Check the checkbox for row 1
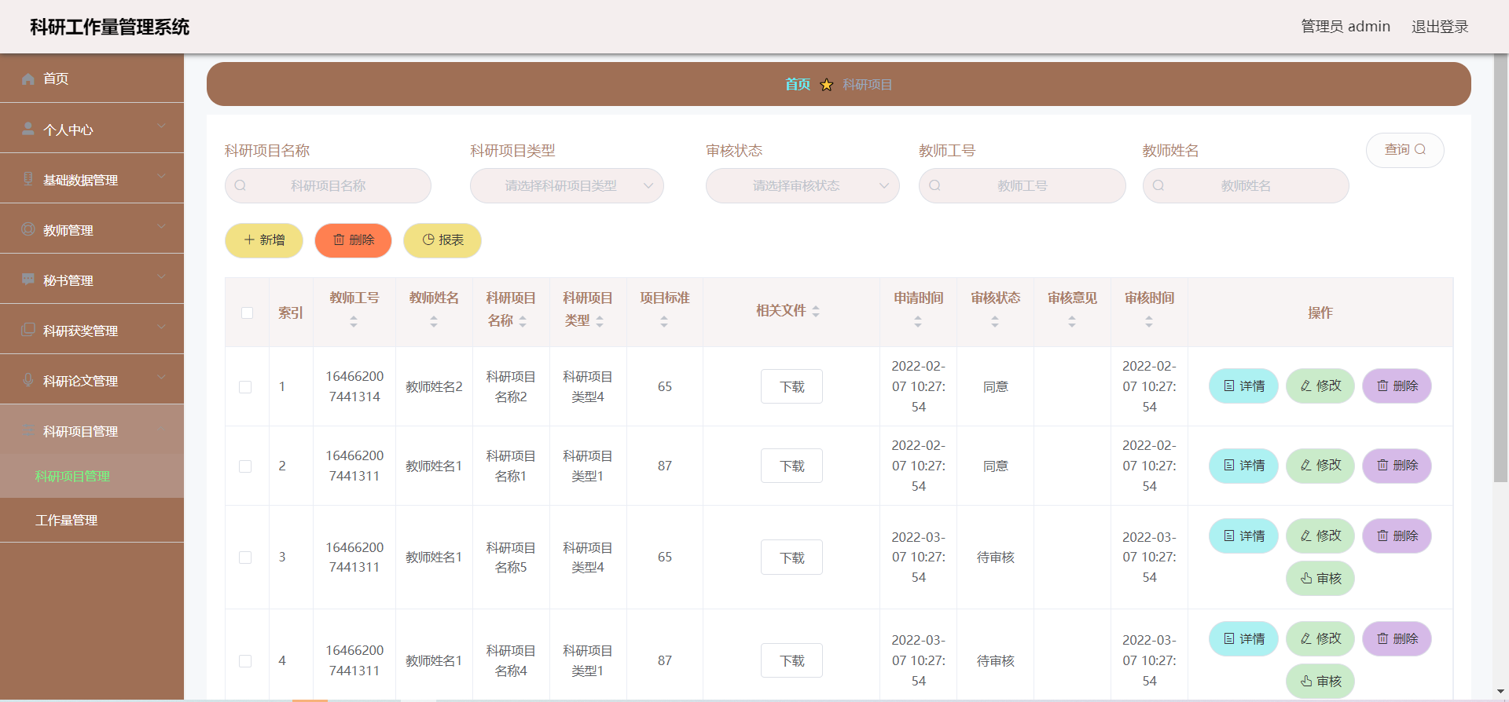Image resolution: width=1509 pixels, height=702 pixels. point(245,387)
